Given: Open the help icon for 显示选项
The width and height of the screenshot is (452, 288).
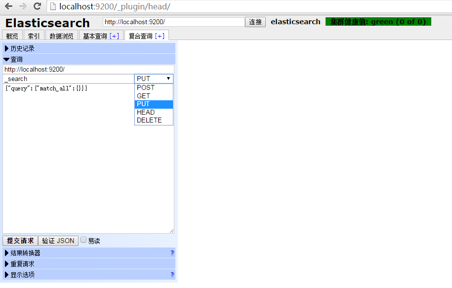Looking at the screenshot, I should (172, 275).
